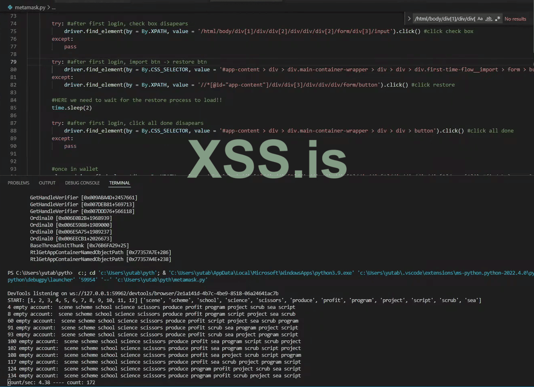This screenshot has height=387, width=534.
Task: Click the count/sec status line in the terminal
Action: [x=52, y=382]
